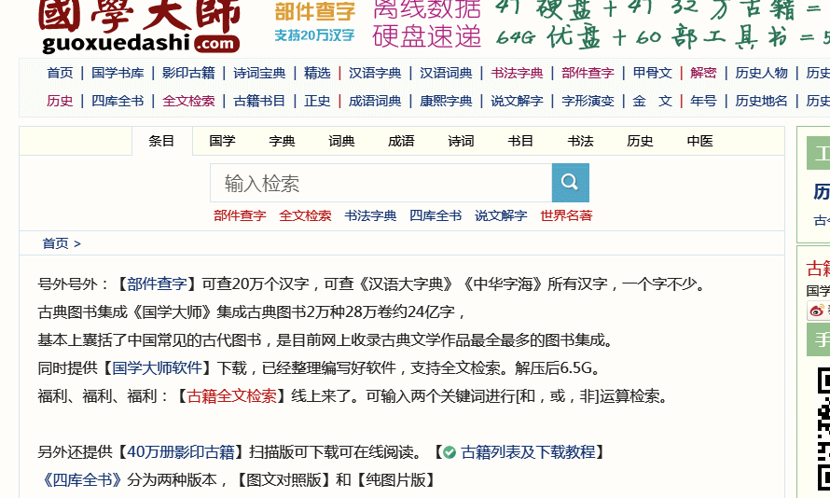Open 历史人物 in the navigation
Viewport: 830px width, 498px height.
(761, 73)
